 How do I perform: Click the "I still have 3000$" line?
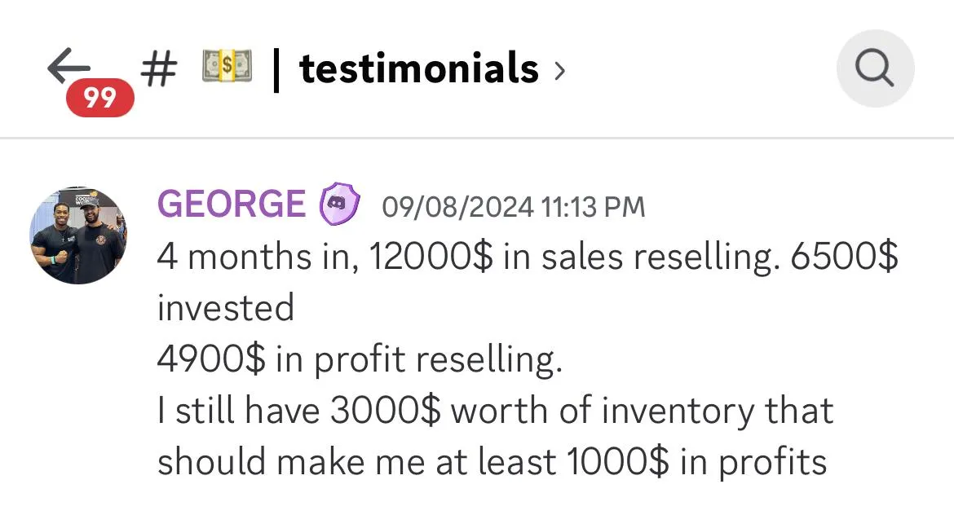[495, 411]
